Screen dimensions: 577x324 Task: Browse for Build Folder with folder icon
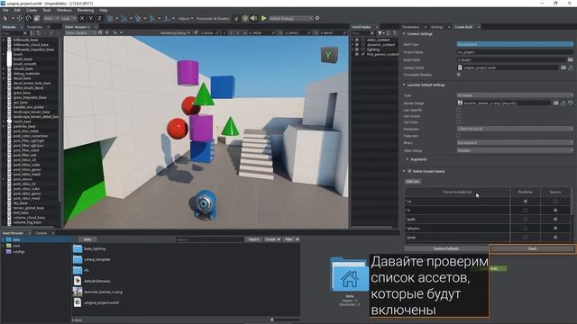tap(570, 59)
